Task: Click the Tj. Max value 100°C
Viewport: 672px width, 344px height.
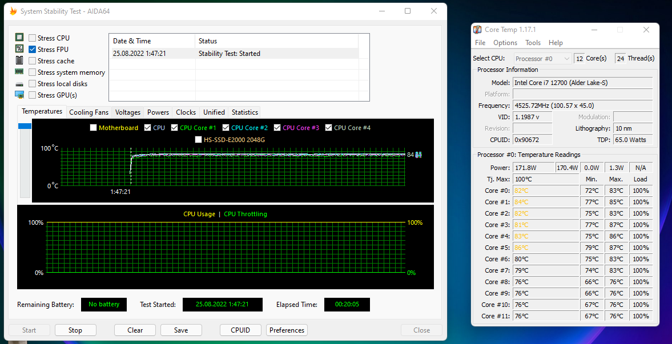Action: click(546, 179)
